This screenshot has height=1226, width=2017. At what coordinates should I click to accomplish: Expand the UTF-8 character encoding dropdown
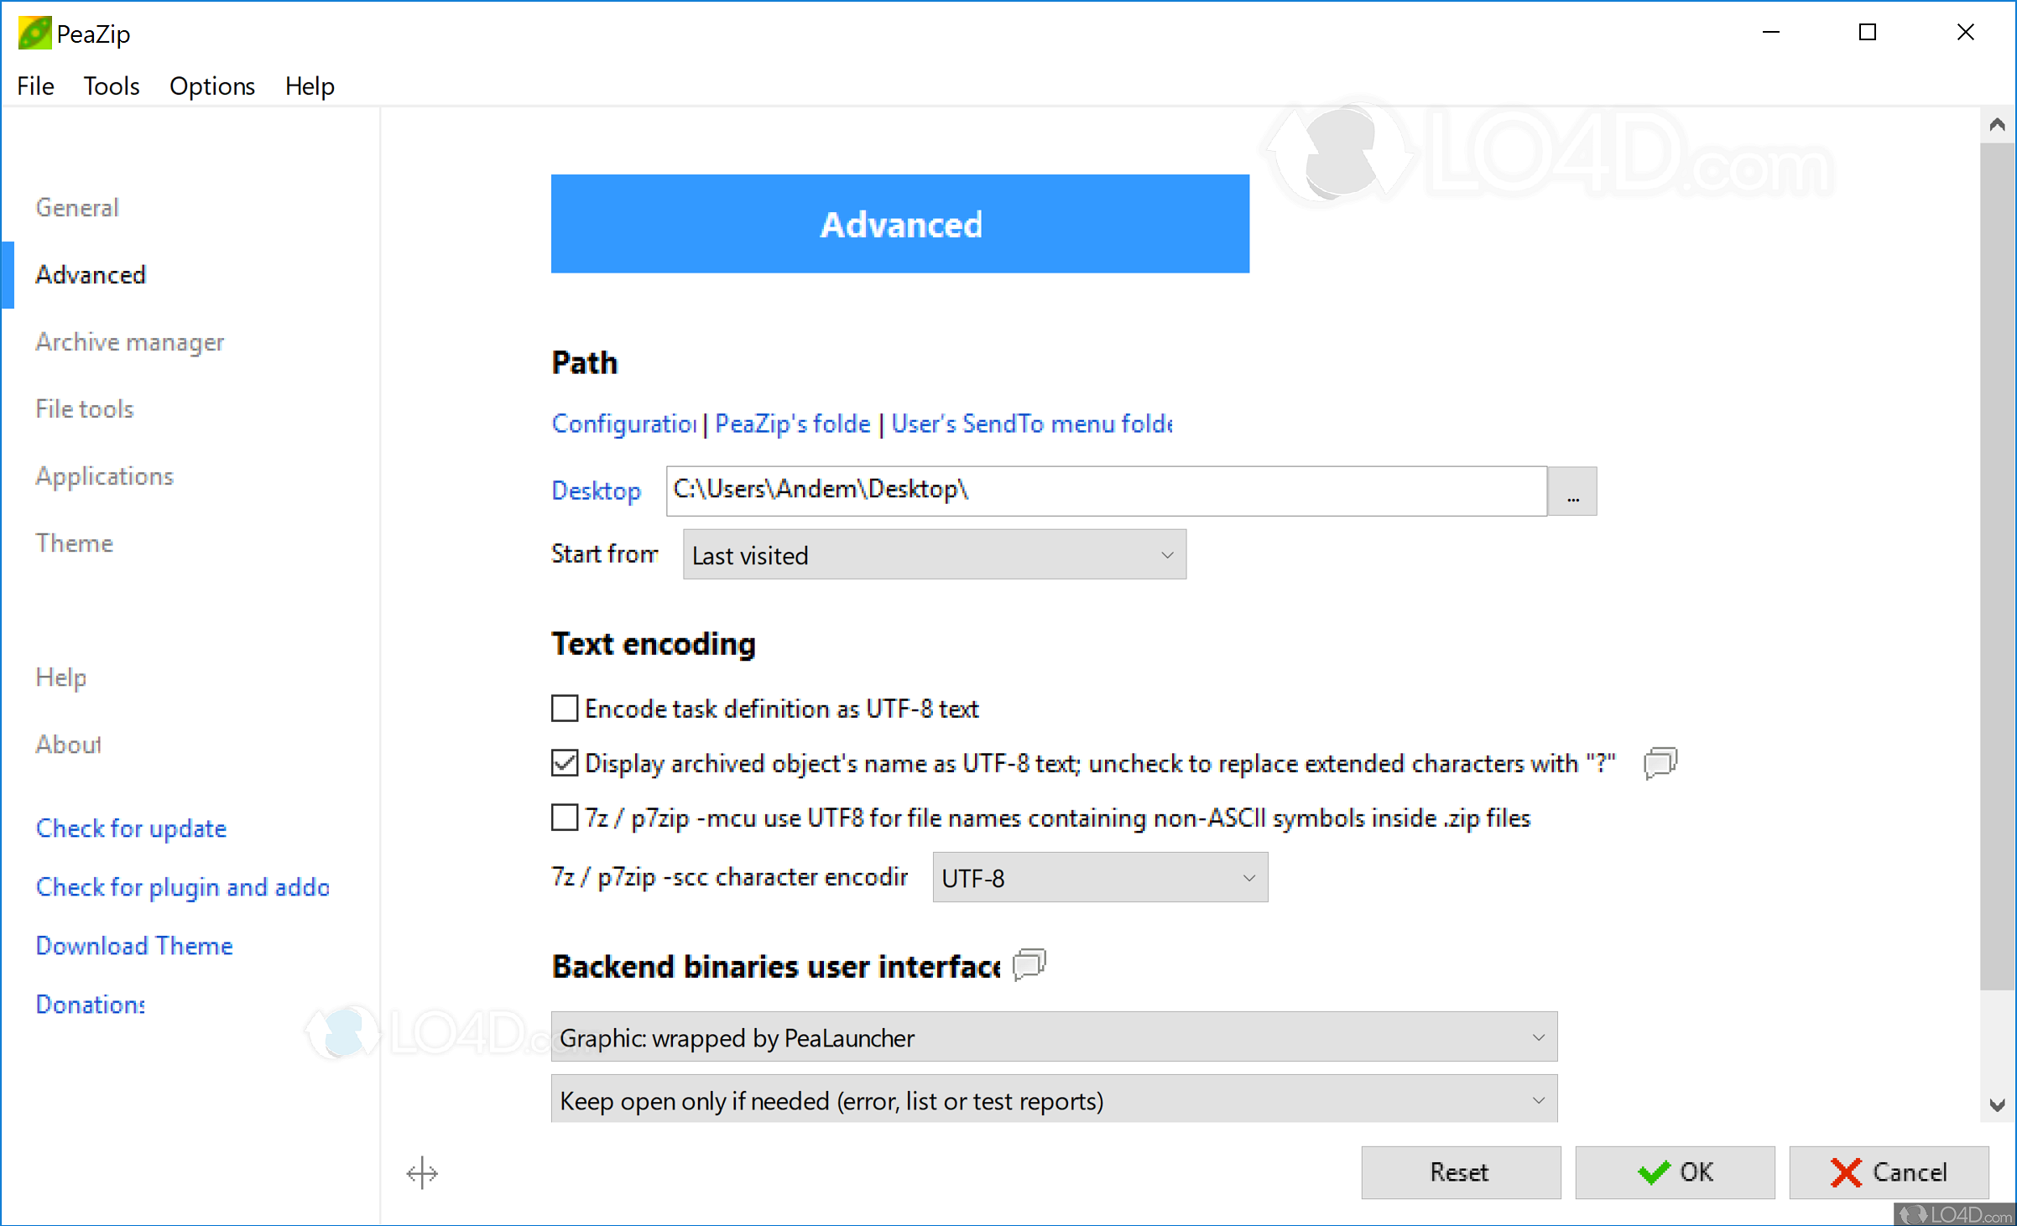pos(1099,878)
